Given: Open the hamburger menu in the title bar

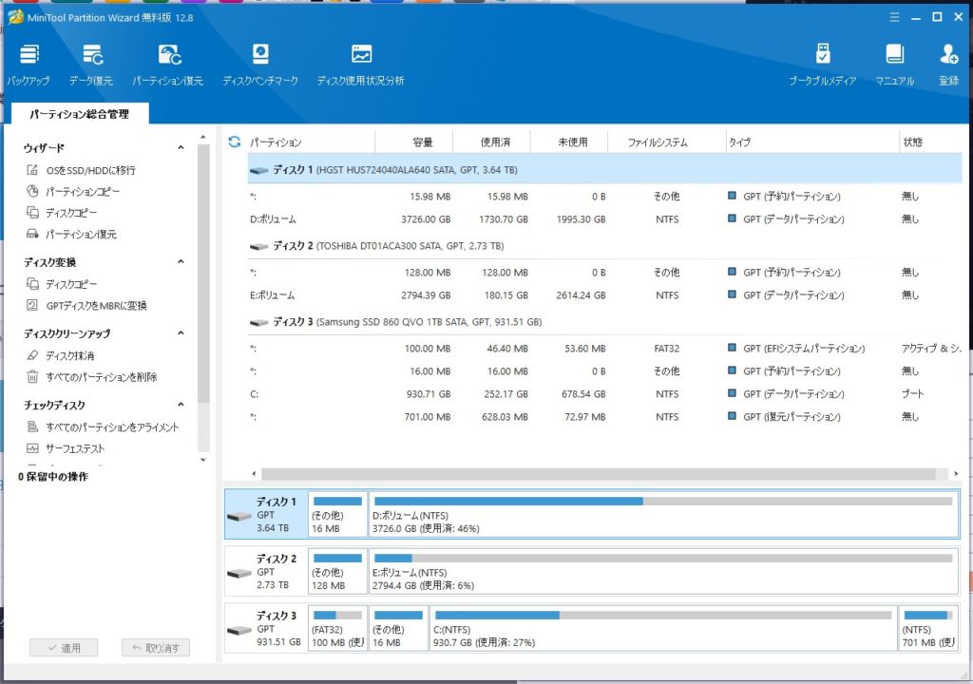Looking at the screenshot, I should (893, 17).
